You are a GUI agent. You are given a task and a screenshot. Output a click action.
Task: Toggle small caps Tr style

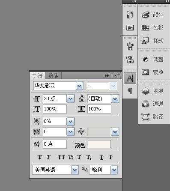coord(71,157)
